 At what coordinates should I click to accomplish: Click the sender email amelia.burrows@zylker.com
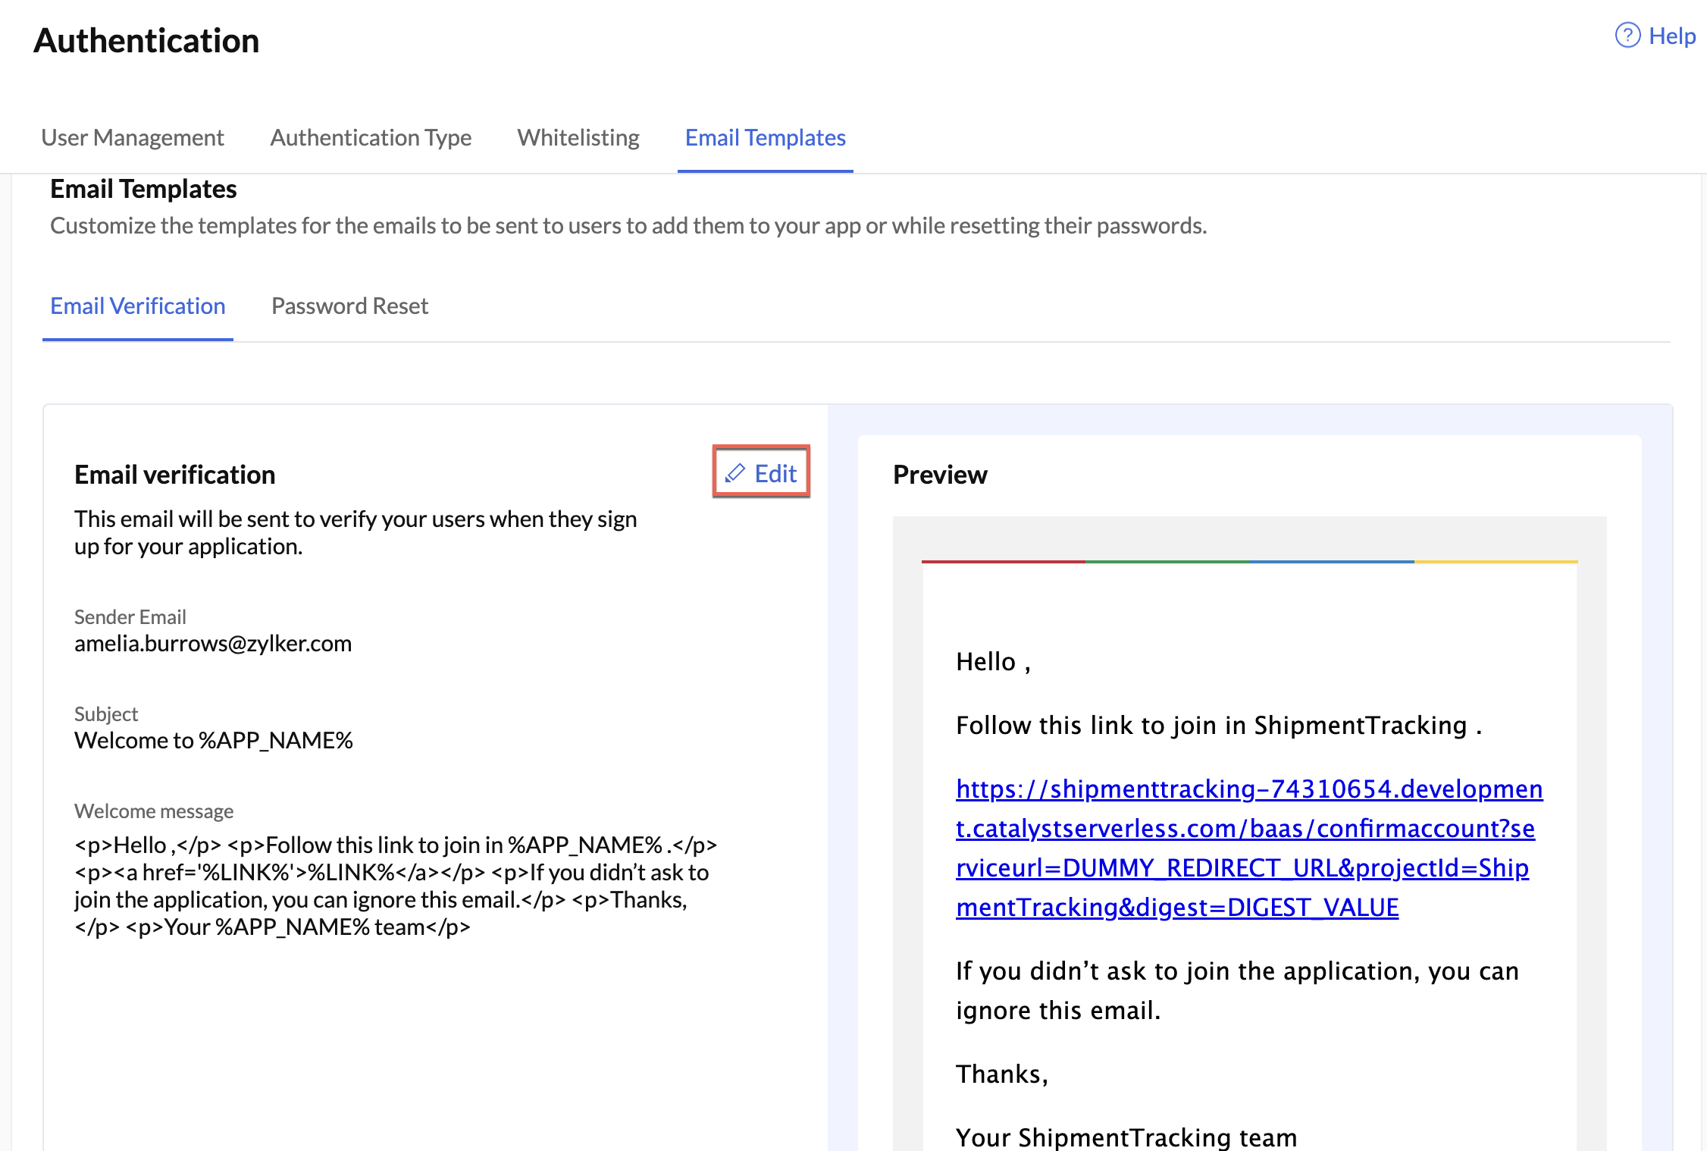[x=213, y=643]
